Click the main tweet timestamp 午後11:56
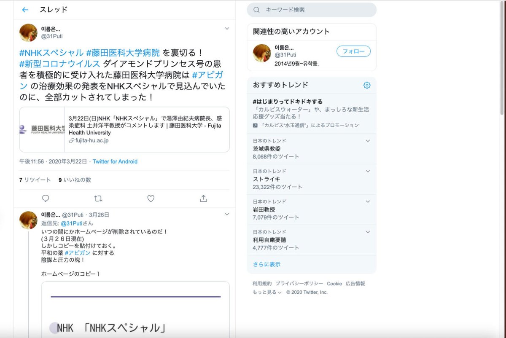The width and height of the screenshot is (506, 338). click(x=32, y=161)
